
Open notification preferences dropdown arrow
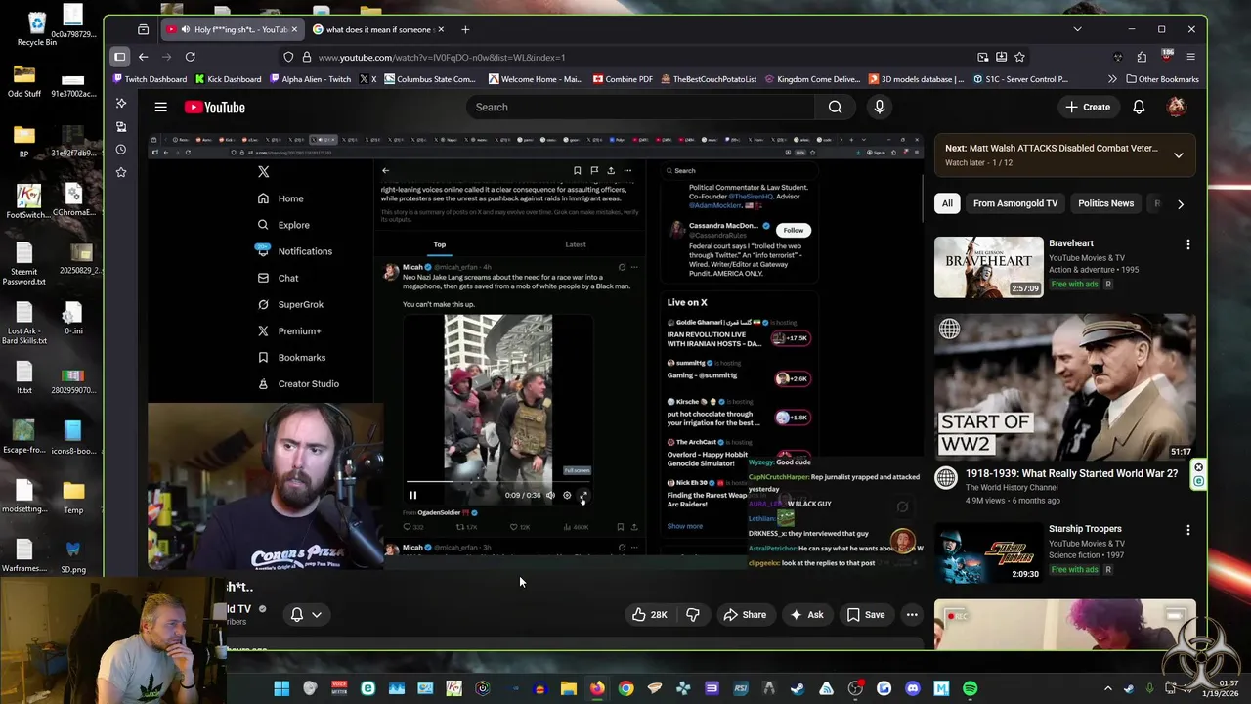[x=317, y=615]
